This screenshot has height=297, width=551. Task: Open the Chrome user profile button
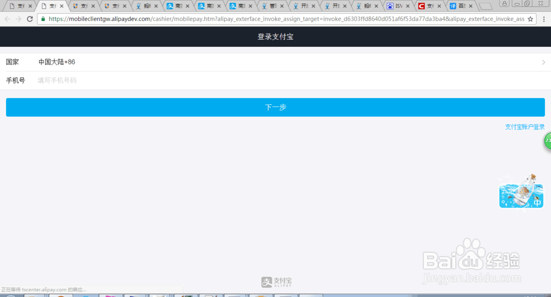pos(504,3)
